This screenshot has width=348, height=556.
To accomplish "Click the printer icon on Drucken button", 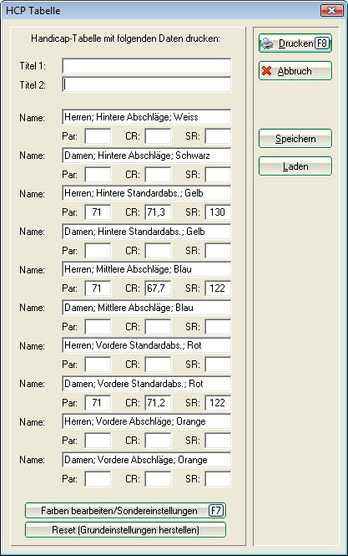I will (267, 43).
